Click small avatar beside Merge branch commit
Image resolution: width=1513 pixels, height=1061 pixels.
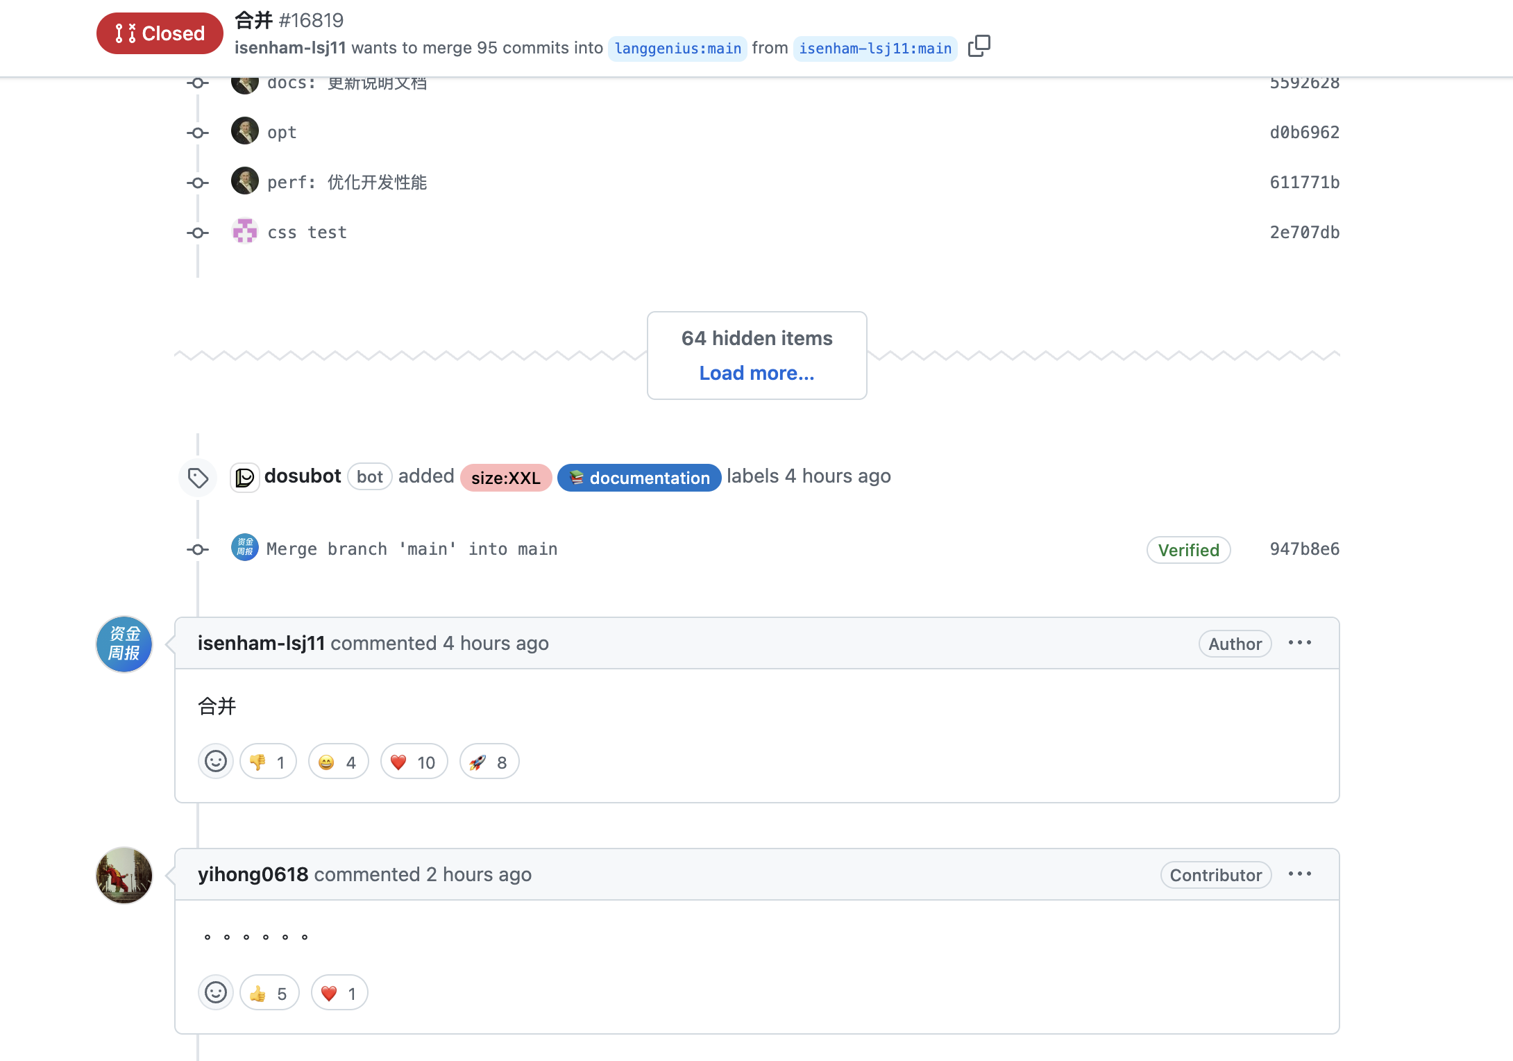pos(245,547)
